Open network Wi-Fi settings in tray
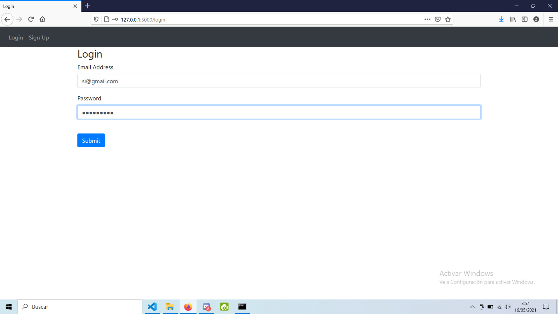 pos(499,307)
